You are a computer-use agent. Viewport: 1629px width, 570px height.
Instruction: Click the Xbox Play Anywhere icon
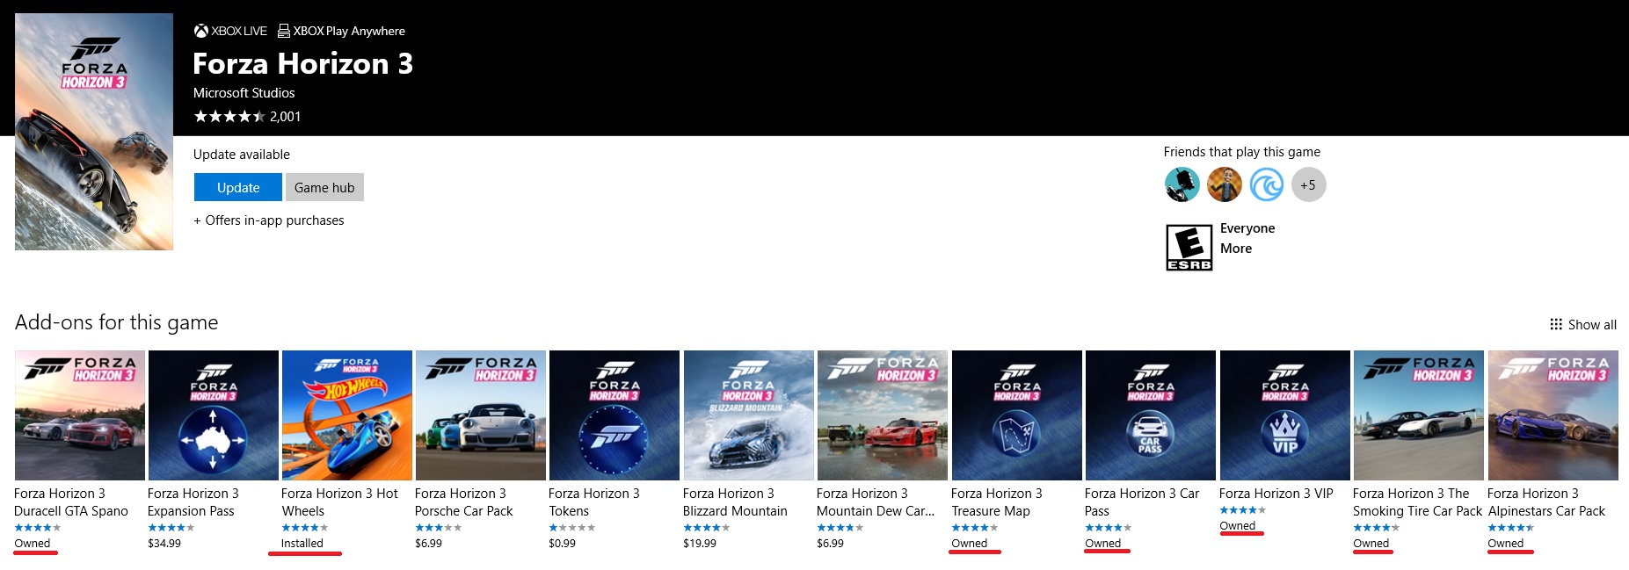pos(284,31)
